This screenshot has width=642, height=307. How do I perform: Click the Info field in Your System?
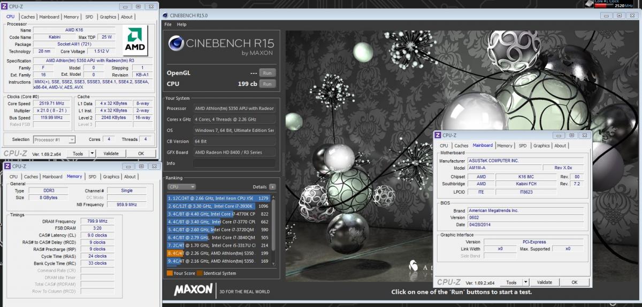point(234,163)
